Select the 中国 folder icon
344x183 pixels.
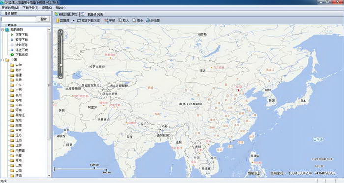[x=7, y=60]
